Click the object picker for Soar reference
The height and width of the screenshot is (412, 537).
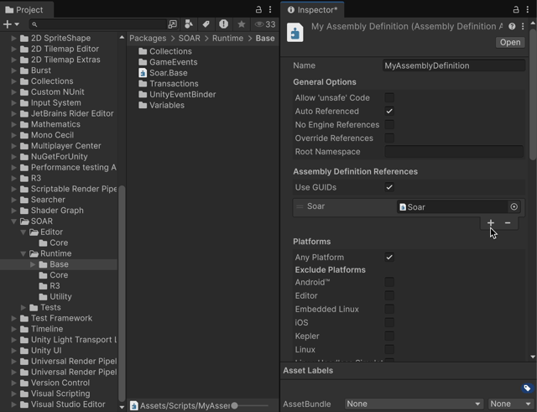click(x=514, y=207)
